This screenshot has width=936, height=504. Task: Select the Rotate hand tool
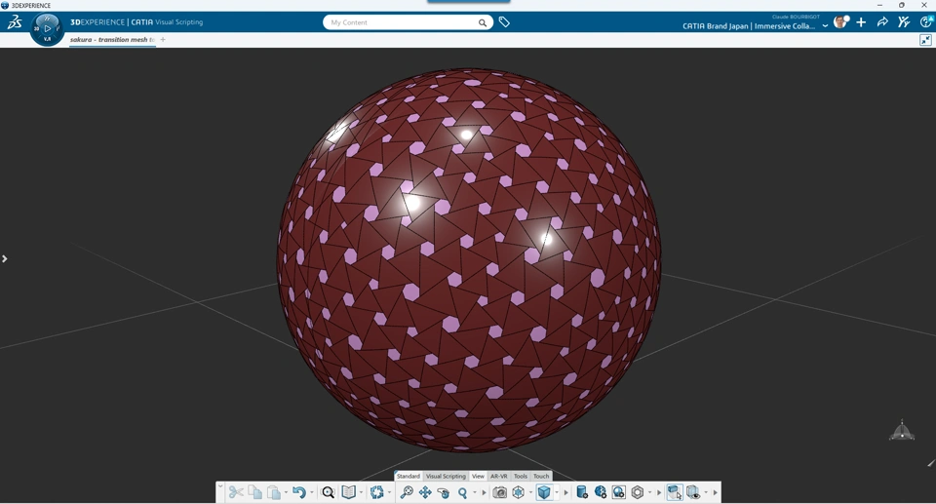[444, 492]
